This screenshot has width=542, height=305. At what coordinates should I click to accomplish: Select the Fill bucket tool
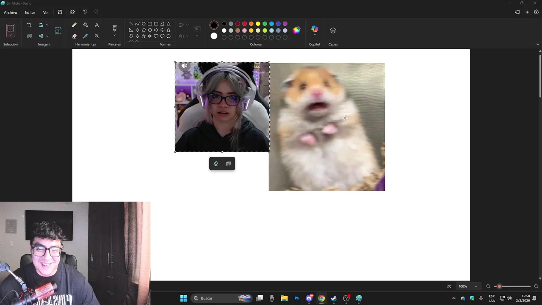click(86, 25)
